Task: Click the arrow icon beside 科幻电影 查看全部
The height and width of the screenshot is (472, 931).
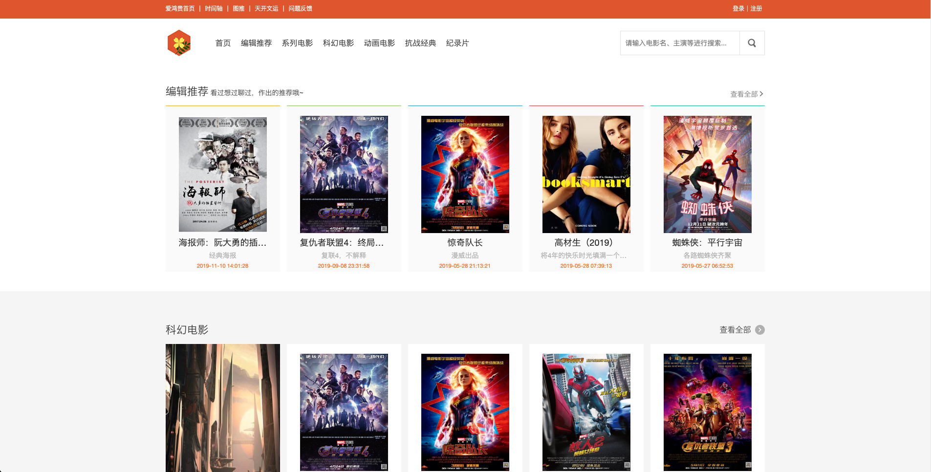Action: 760,330
